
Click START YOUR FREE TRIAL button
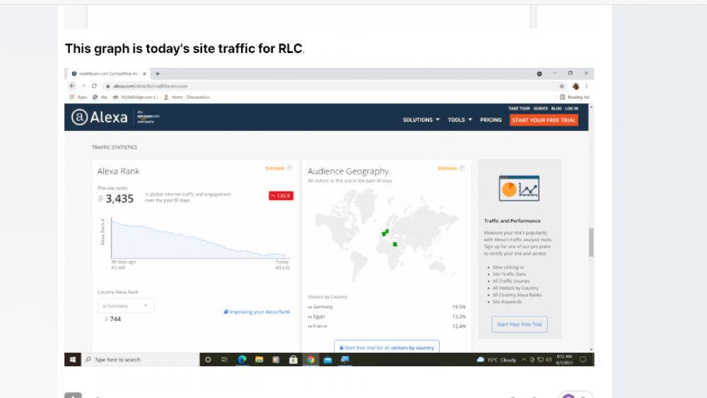point(544,120)
